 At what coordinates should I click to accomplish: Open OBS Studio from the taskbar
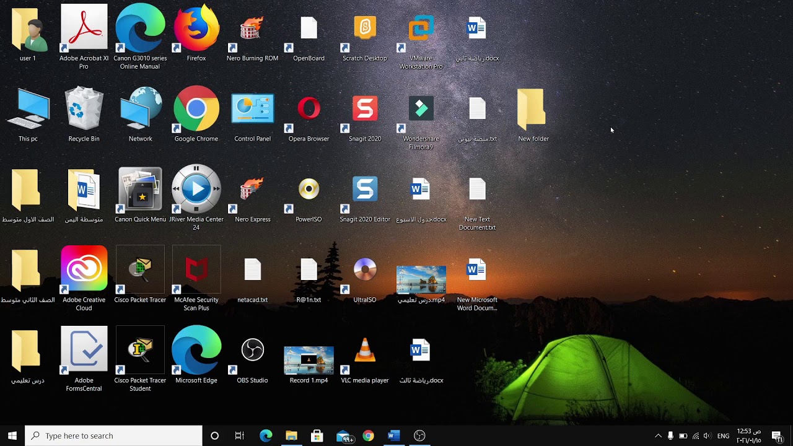coord(419,435)
